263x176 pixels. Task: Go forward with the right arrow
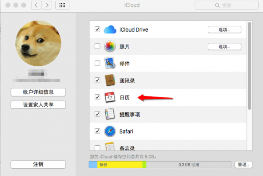47,5
